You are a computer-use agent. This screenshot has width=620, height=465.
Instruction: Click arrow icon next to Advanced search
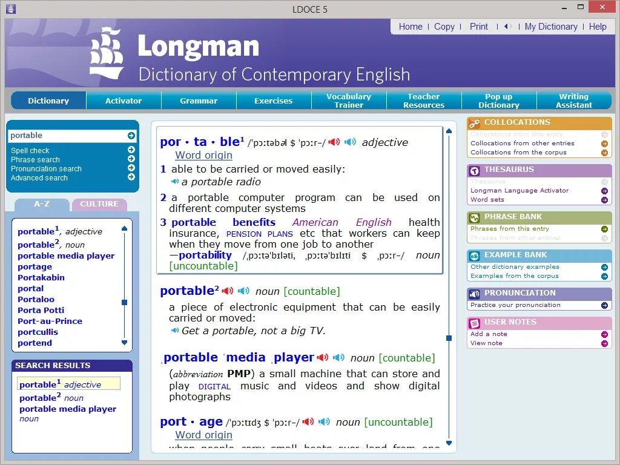131,177
